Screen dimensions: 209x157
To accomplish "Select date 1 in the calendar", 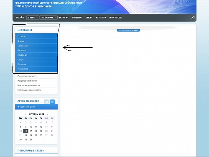I will pyautogui.click(x=20, y=123).
